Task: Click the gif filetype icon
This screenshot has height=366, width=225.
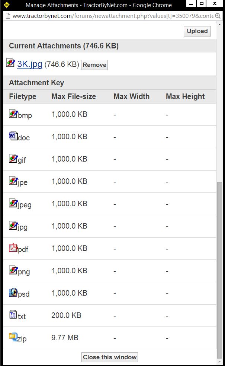Action: tap(13, 159)
